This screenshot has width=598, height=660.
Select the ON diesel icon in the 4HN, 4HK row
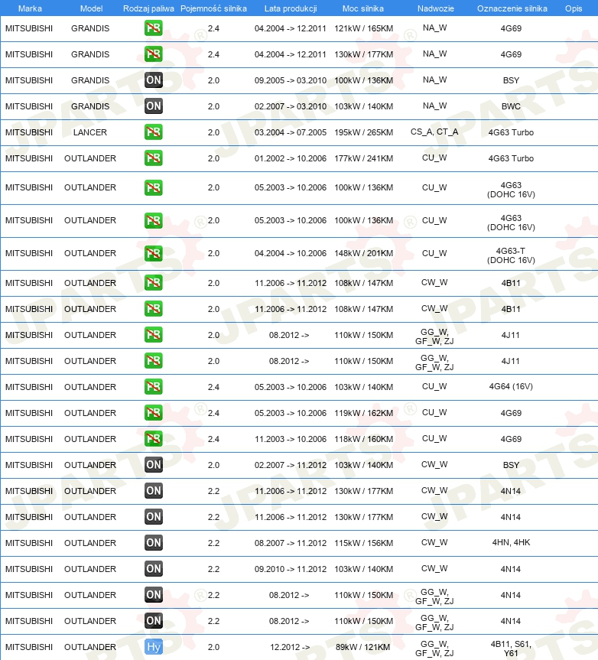pyautogui.click(x=153, y=543)
